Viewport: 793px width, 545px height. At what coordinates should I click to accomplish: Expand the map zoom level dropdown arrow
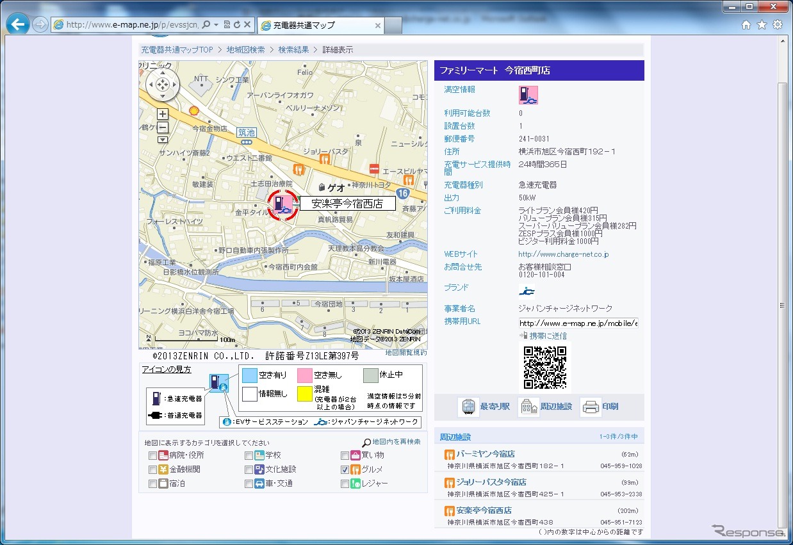tap(163, 140)
